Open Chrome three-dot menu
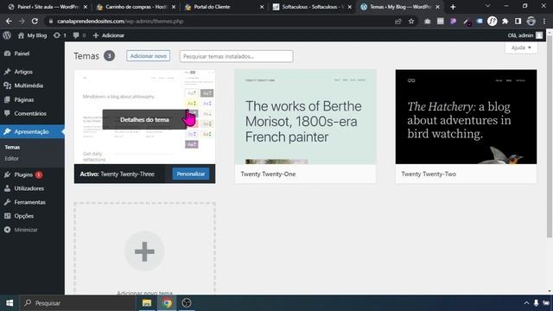Screen dimensions: 553x311 click(x=544, y=21)
